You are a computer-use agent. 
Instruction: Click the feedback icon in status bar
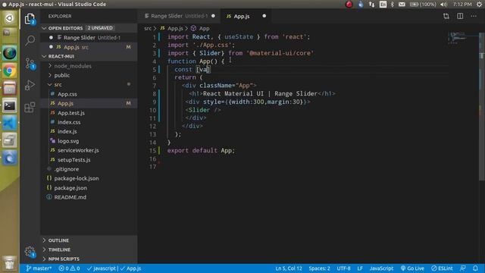[x=463, y=268]
